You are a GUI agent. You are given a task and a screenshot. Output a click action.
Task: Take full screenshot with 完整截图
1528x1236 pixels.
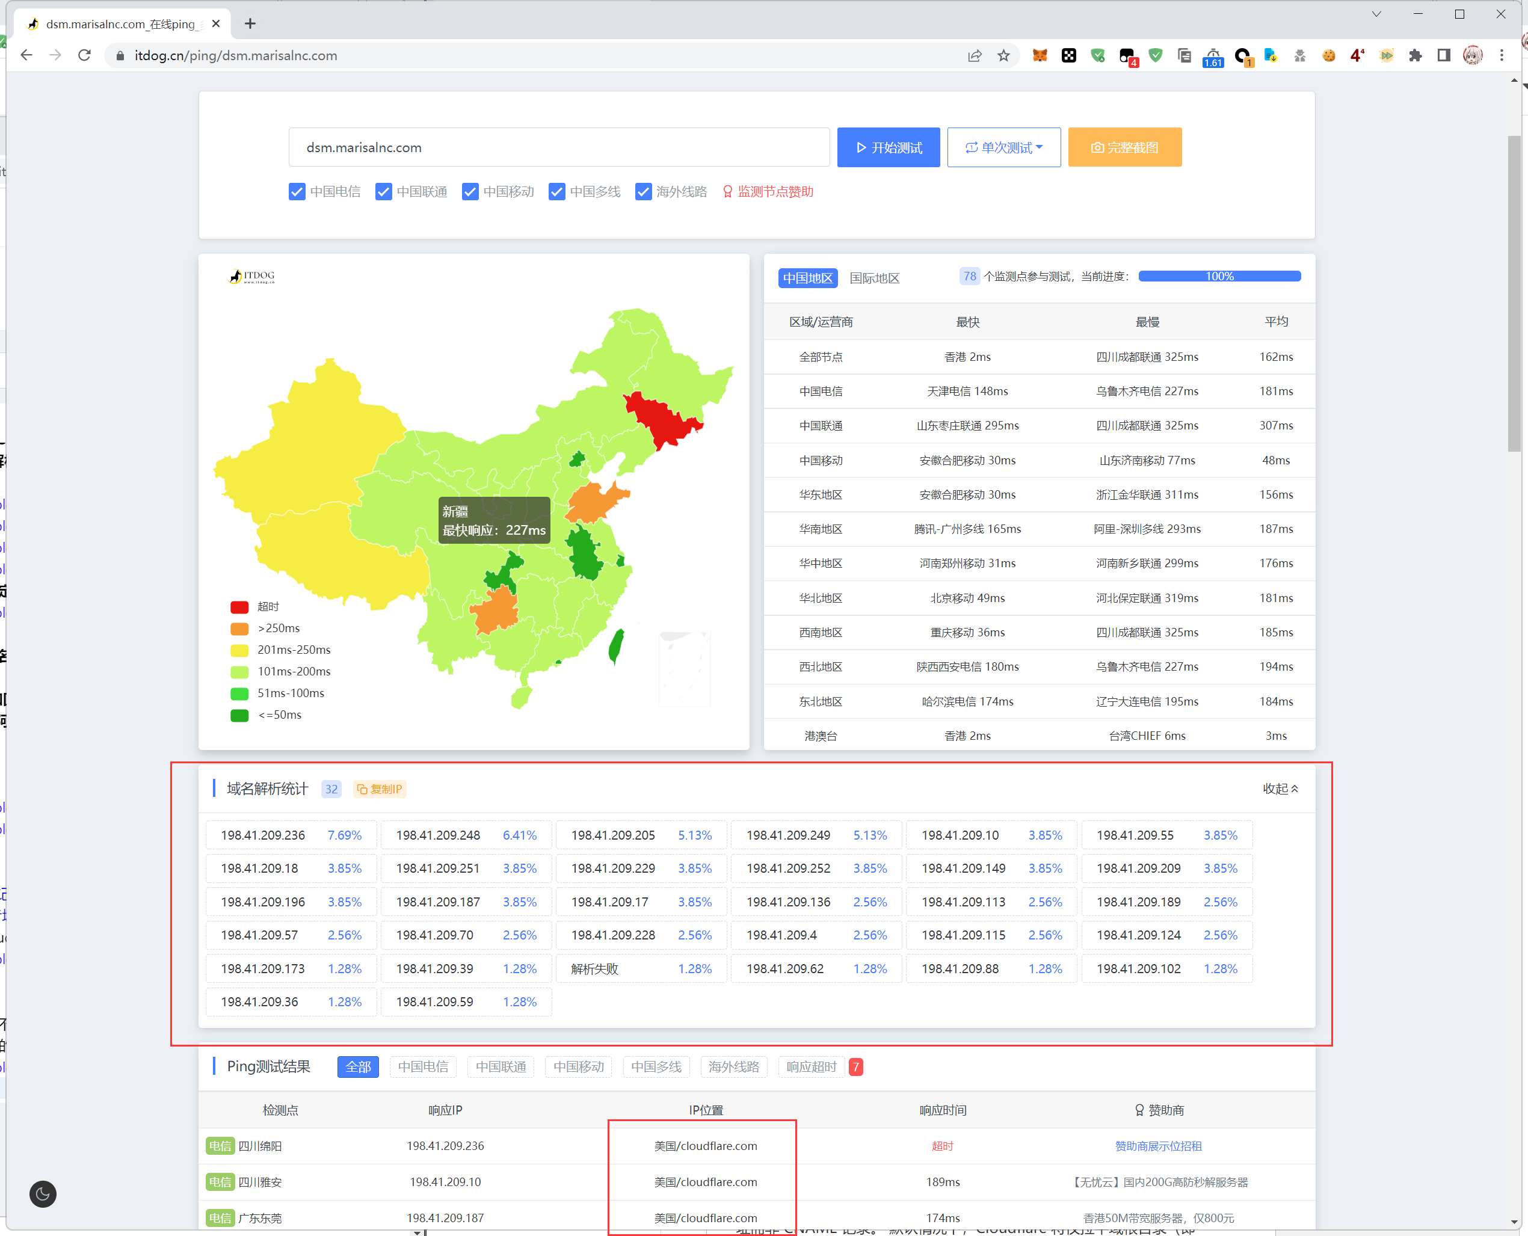(1124, 147)
